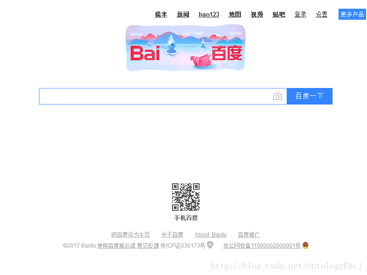
Task: Open 贴吧 from the top navigation
Action: tap(278, 14)
